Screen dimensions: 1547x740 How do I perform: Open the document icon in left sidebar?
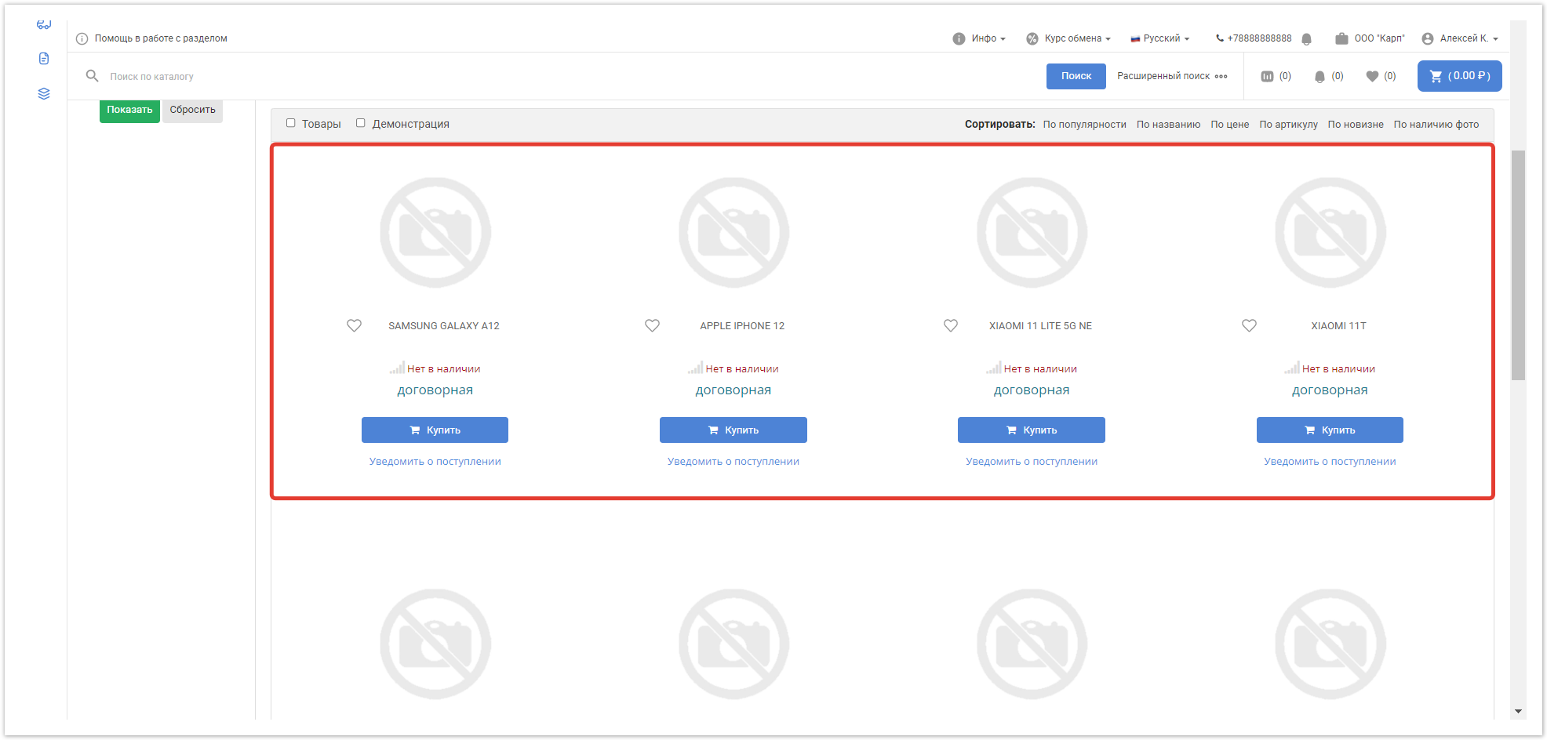44,59
